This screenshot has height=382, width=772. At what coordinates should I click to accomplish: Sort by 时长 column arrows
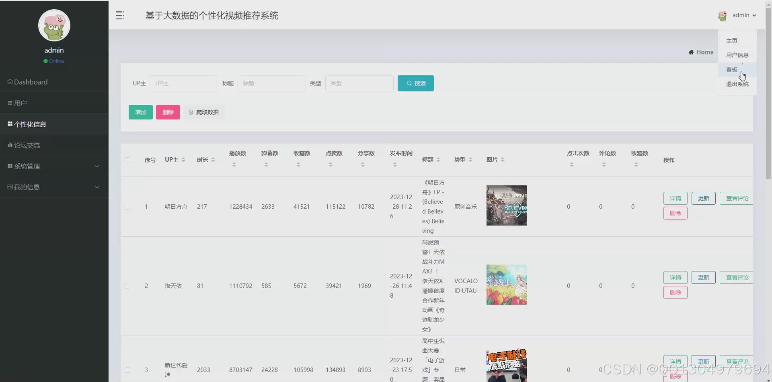tap(213, 160)
